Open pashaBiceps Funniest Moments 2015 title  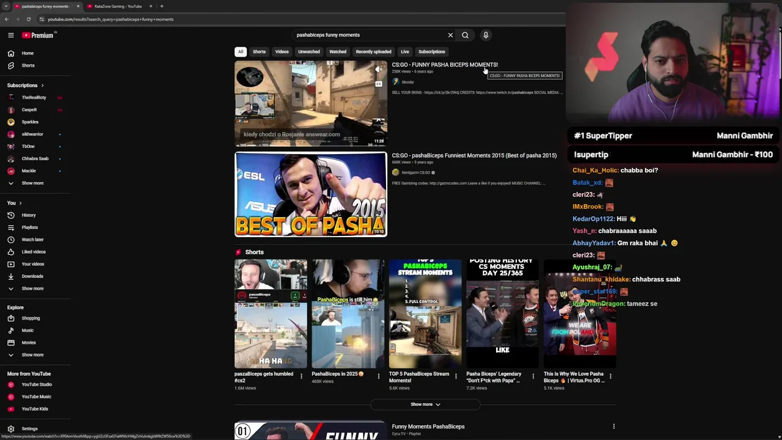pos(474,155)
